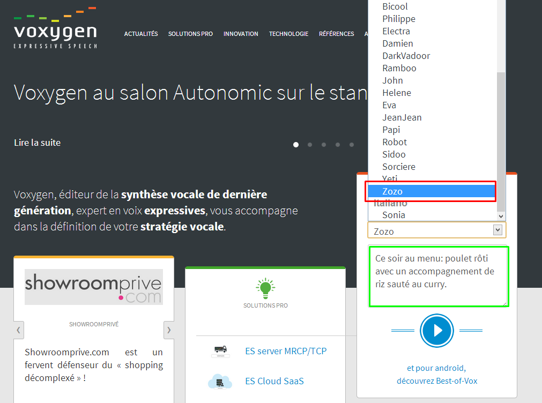The height and width of the screenshot is (403, 542).
Task: Select the highlighted Zozo option
Action: click(432, 191)
